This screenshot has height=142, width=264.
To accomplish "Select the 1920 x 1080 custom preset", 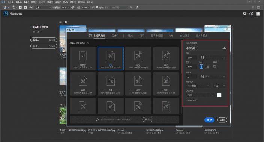I will pyautogui.click(x=166, y=59).
